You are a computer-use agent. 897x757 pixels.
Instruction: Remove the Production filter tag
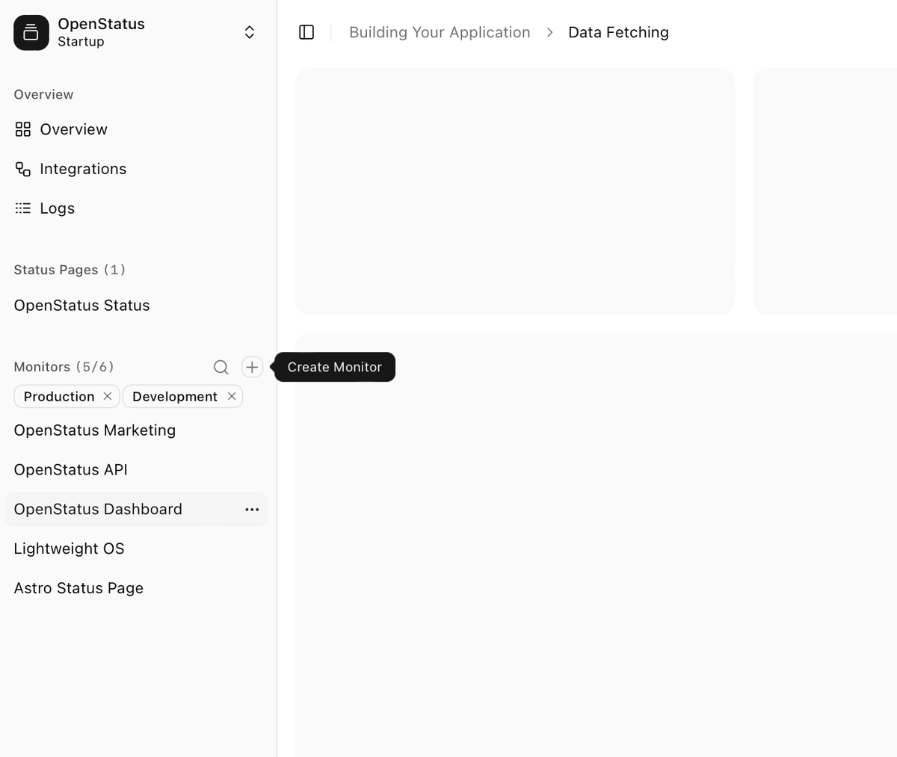(108, 396)
